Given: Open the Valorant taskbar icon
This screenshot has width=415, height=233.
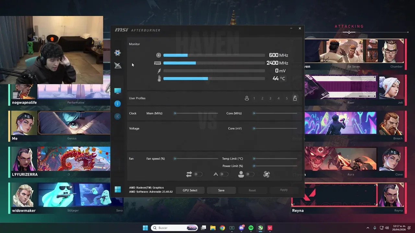Looking at the screenshot, I should 270,228.
